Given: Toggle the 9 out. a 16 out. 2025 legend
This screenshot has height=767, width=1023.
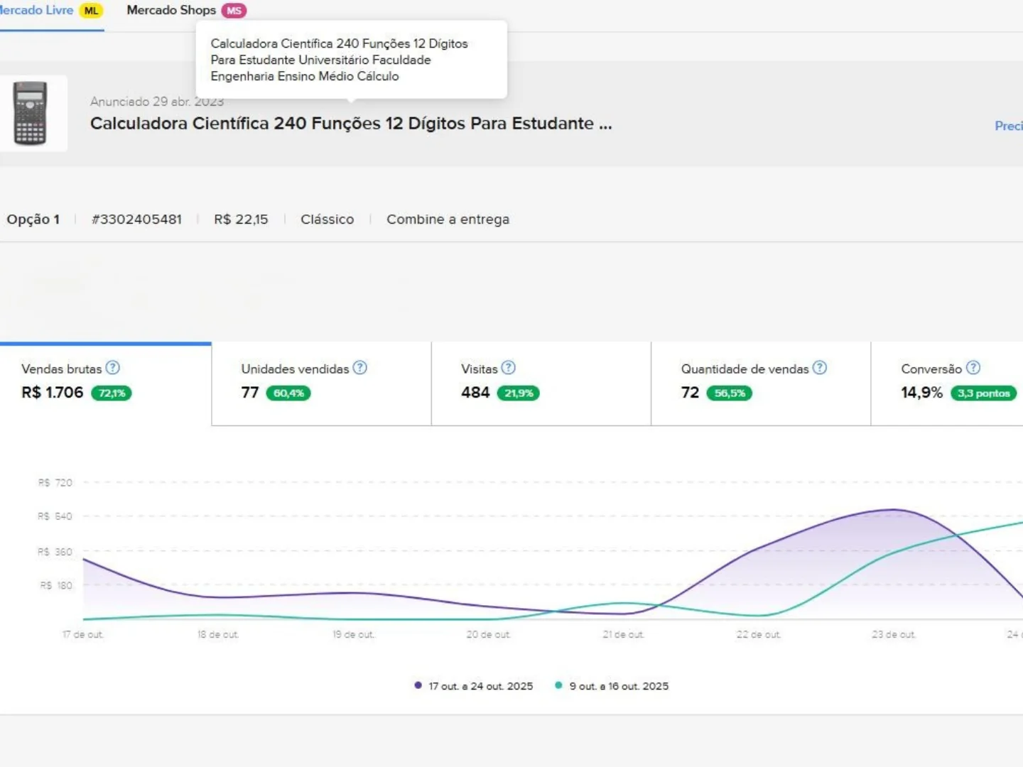Looking at the screenshot, I should (x=612, y=686).
